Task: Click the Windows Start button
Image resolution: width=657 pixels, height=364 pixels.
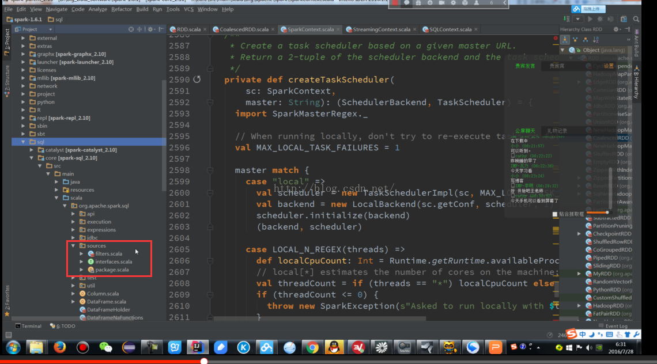Action: point(13,347)
